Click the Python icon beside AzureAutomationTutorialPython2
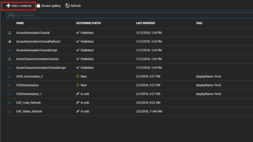Image resolution: width=253 pixels, height=142 pixels. pos(10,41)
